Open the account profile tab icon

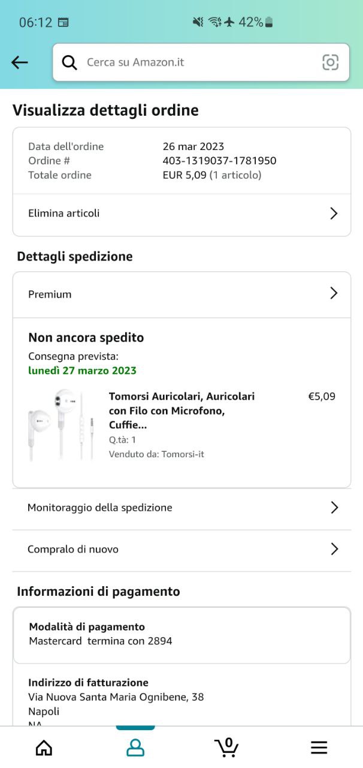click(x=135, y=748)
